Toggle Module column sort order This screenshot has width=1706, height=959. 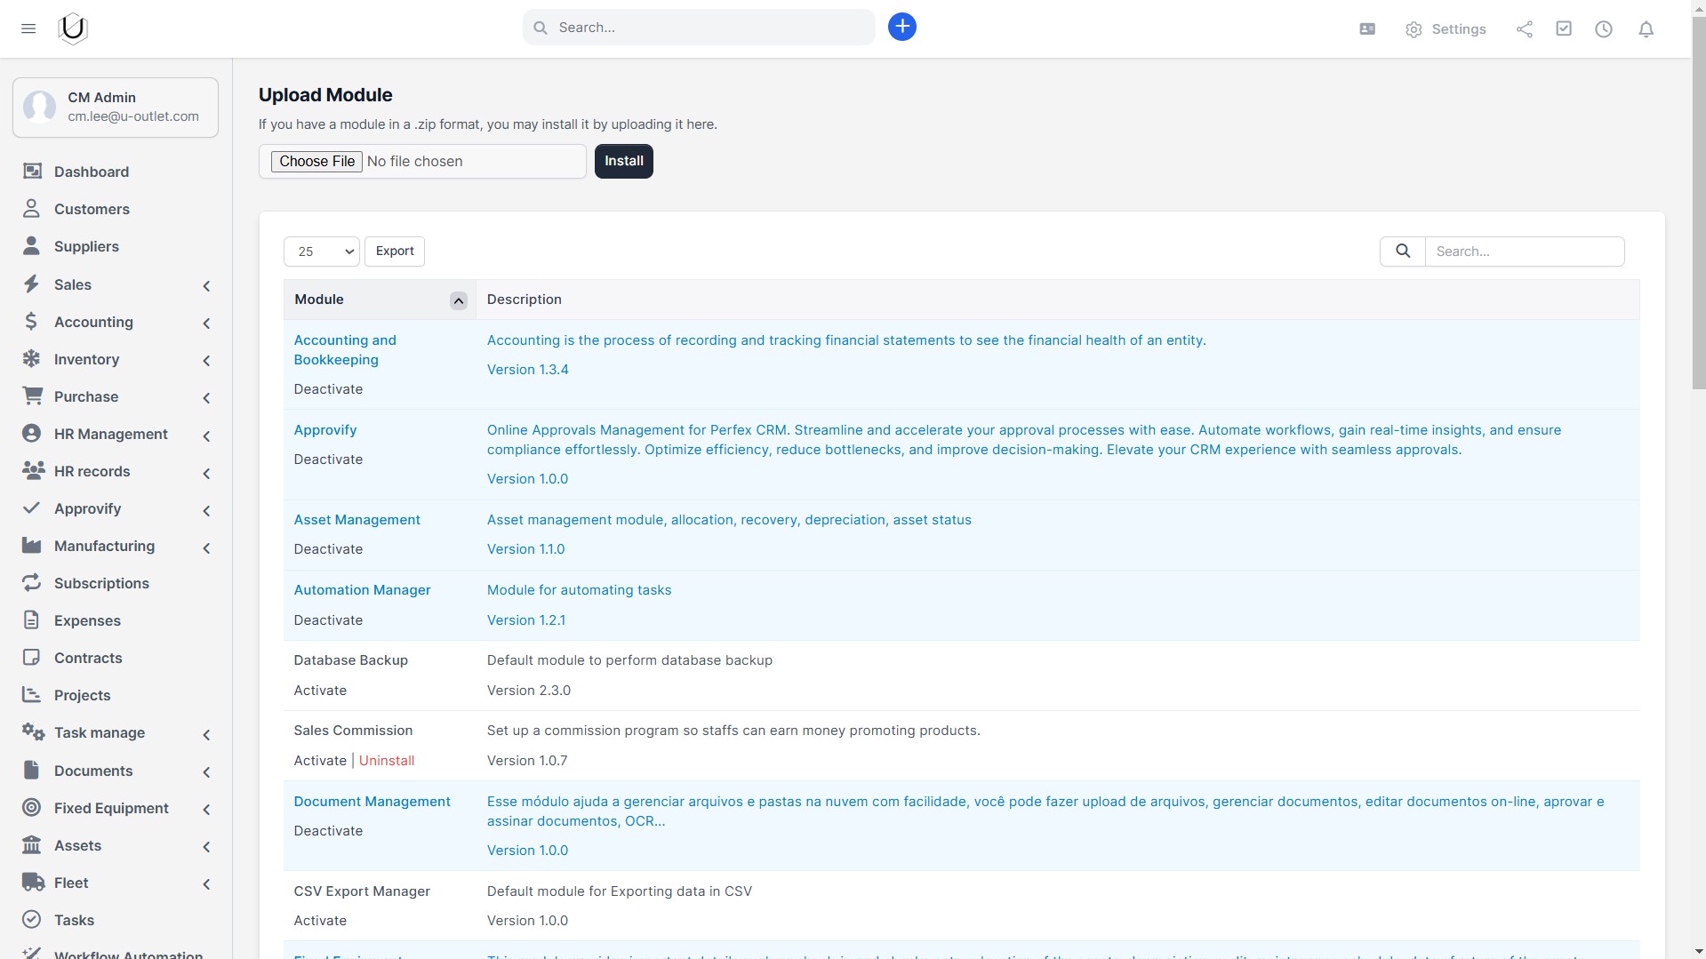(x=458, y=300)
